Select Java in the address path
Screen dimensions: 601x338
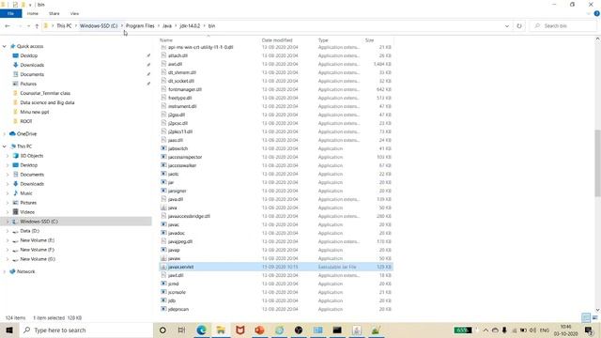(167, 26)
